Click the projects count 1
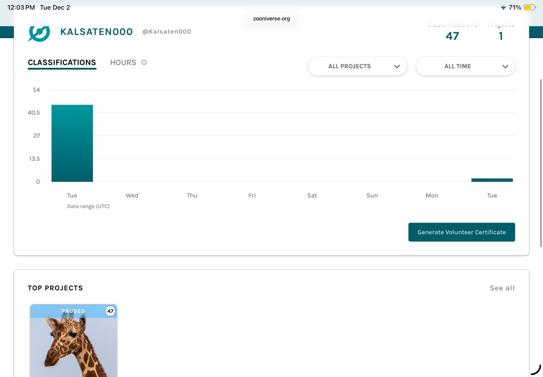The image size is (543, 377). 501,36
